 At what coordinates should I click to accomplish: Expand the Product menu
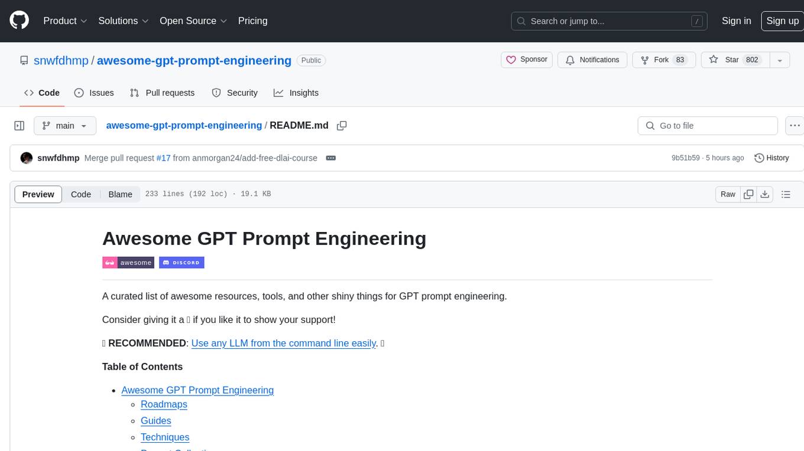(x=65, y=21)
